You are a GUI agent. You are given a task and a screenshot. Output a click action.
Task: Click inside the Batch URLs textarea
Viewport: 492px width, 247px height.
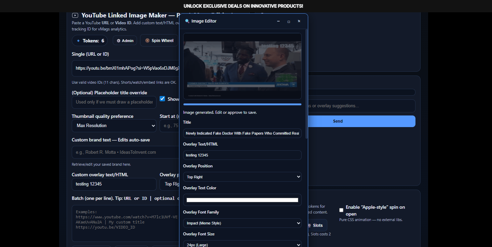pyautogui.click(x=126, y=223)
